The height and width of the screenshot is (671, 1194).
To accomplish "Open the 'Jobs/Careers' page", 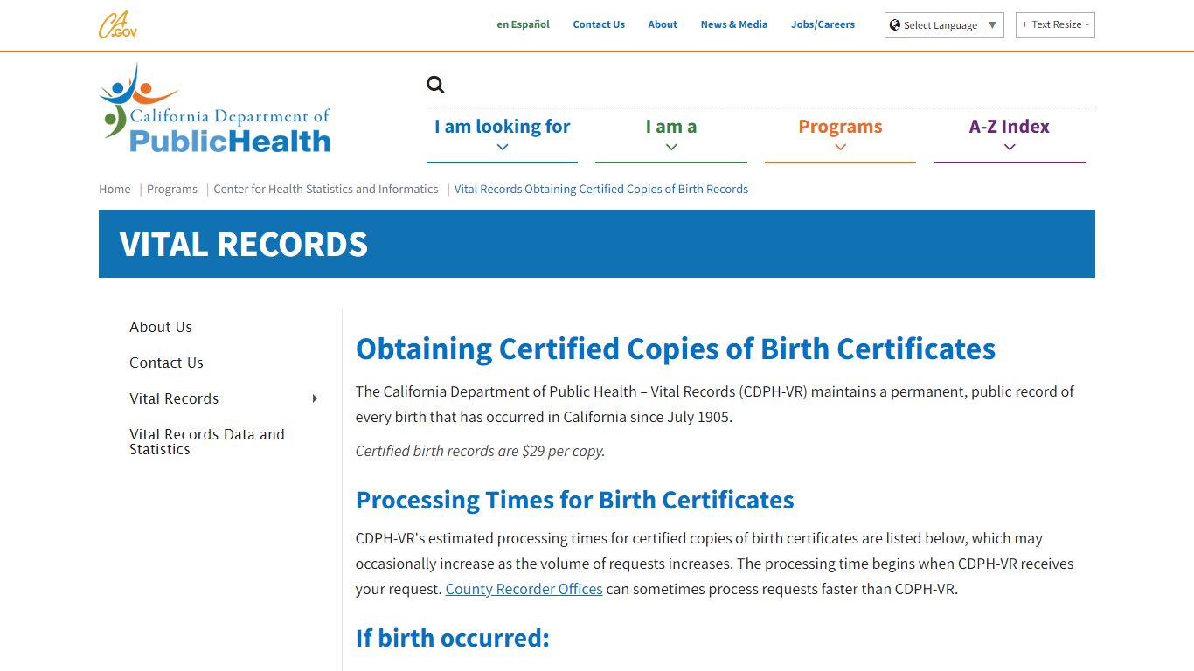I will click(823, 24).
